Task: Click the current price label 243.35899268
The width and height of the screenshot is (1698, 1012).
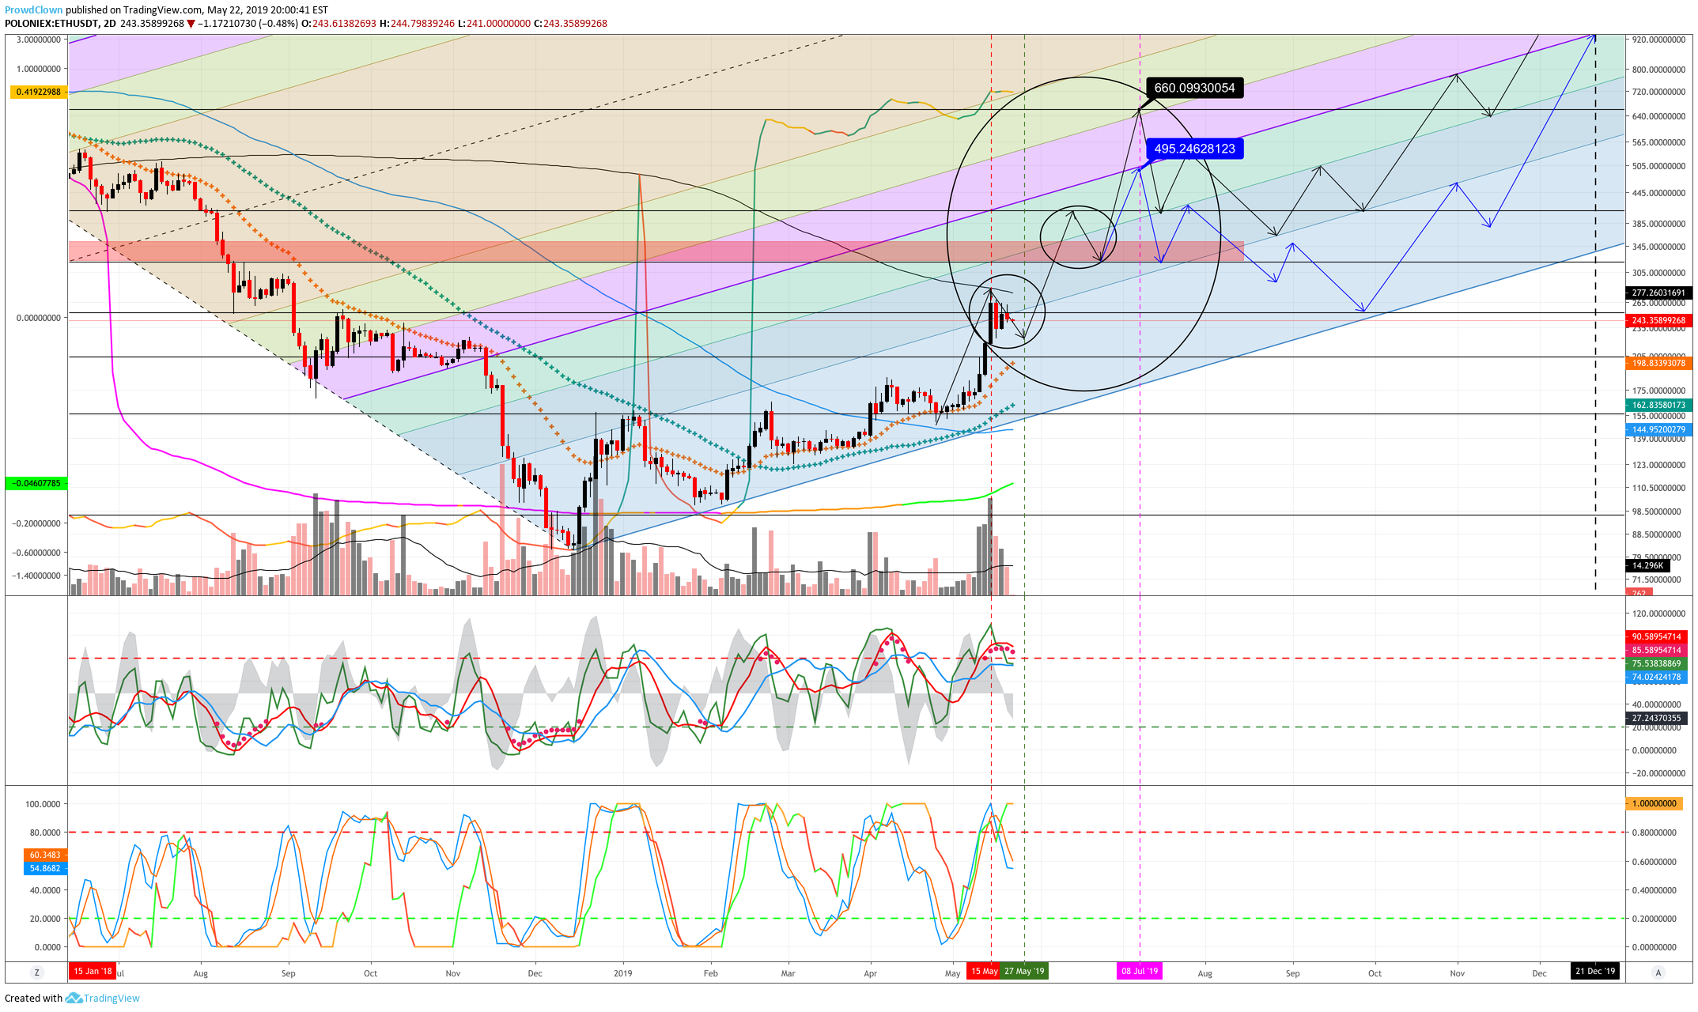Action: pyautogui.click(x=1658, y=320)
